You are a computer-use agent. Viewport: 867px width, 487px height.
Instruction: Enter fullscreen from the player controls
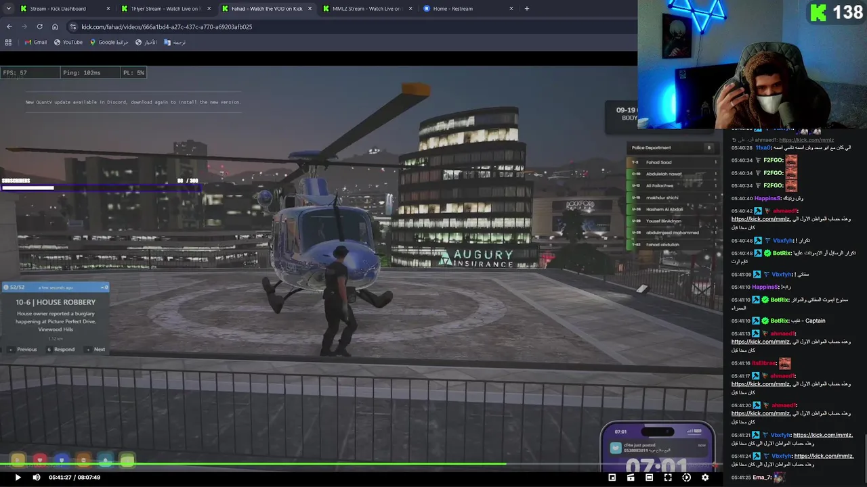668,478
